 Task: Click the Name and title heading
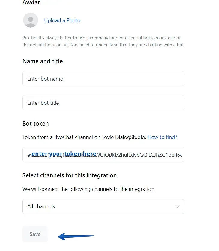click(43, 61)
